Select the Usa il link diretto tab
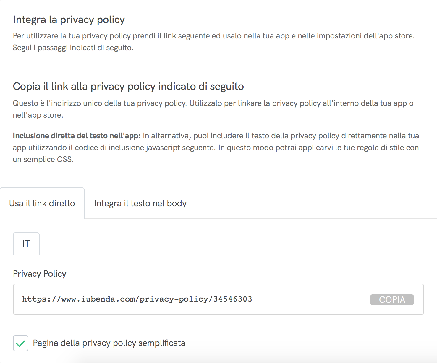Viewport: 437px width, 363px height. pos(42,203)
